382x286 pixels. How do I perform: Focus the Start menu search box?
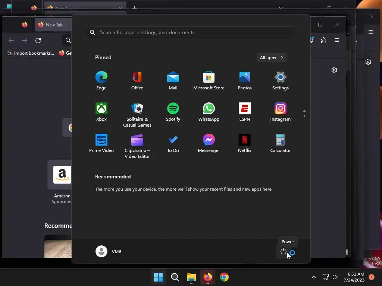(x=191, y=32)
